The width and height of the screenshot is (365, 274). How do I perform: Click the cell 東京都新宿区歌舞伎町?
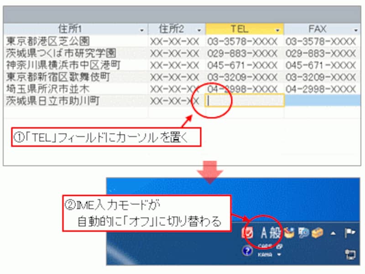pos(76,77)
